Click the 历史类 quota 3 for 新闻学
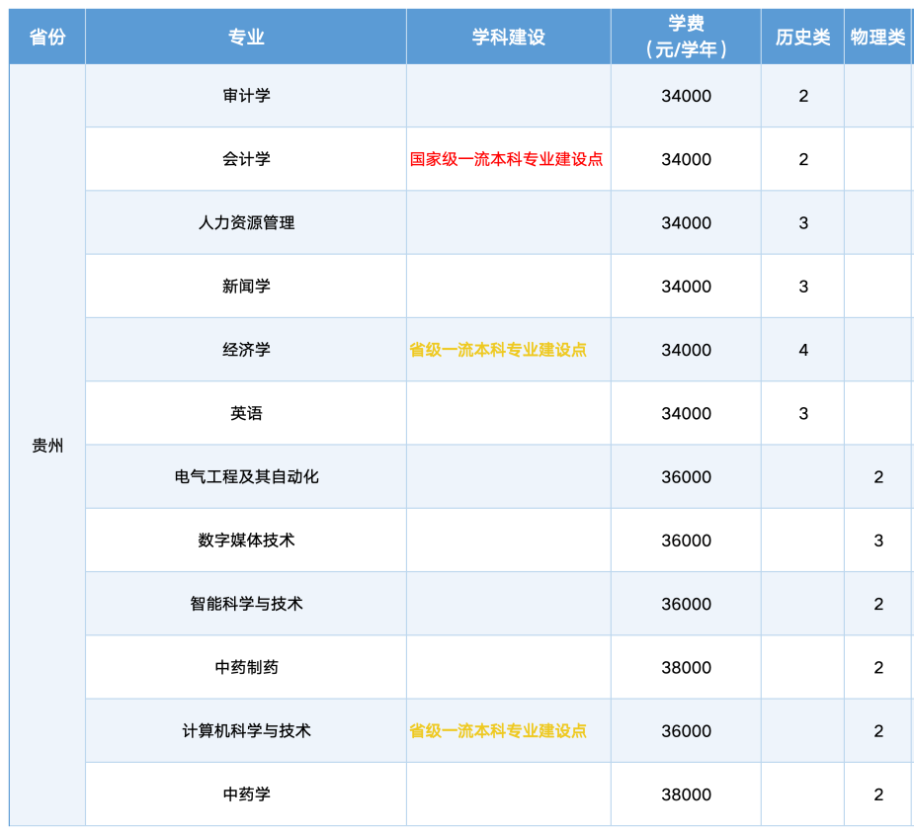 click(x=803, y=287)
